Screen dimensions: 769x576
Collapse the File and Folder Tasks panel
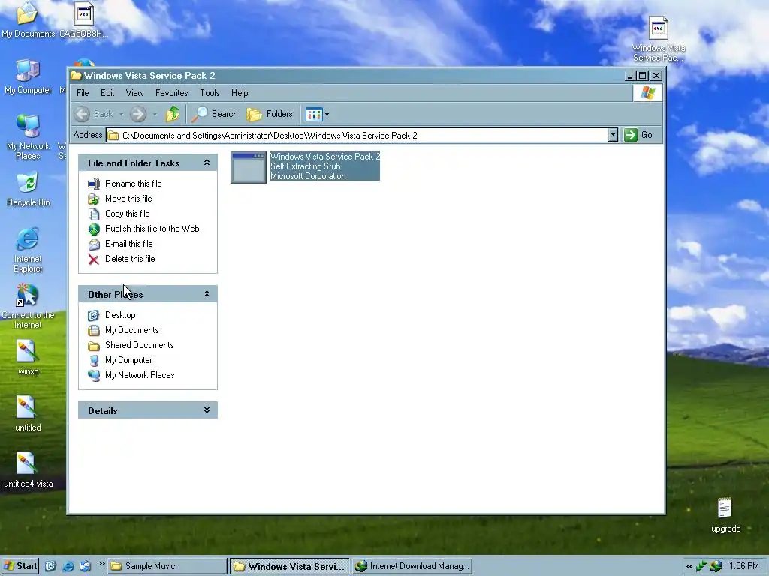(207, 163)
